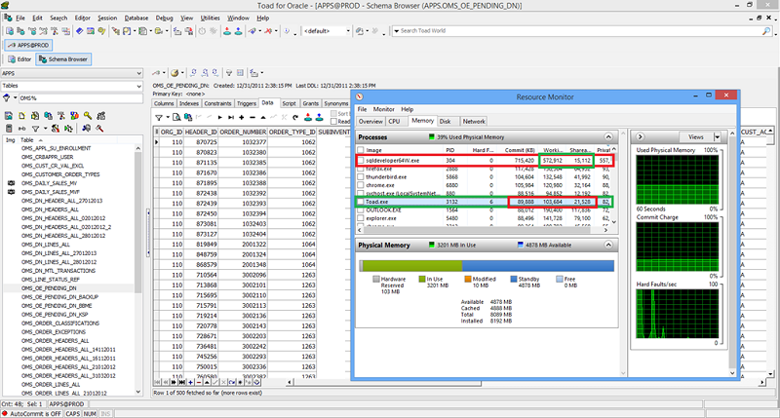Switch to the Indexes tab
Image resolution: width=780 pixels, height=418 pixels.
click(189, 102)
